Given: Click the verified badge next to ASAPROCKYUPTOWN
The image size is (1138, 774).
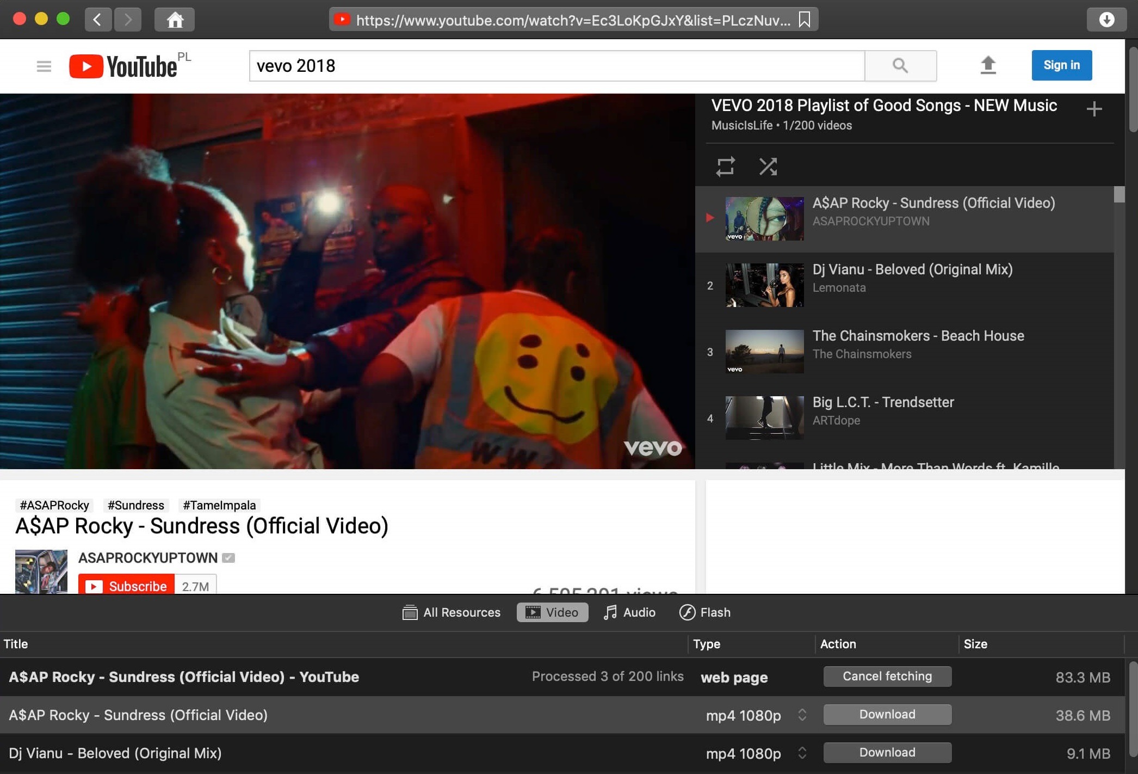Looking at the screenshot, I should [229, 557].
